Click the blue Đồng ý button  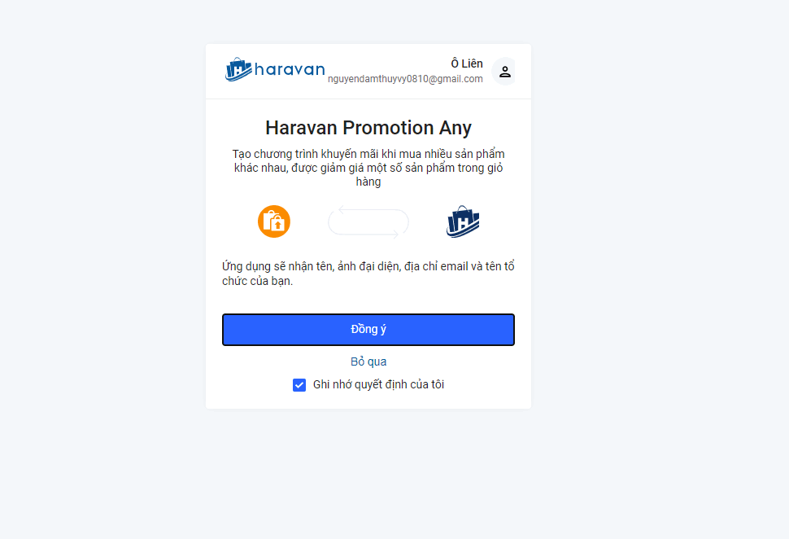368,330
